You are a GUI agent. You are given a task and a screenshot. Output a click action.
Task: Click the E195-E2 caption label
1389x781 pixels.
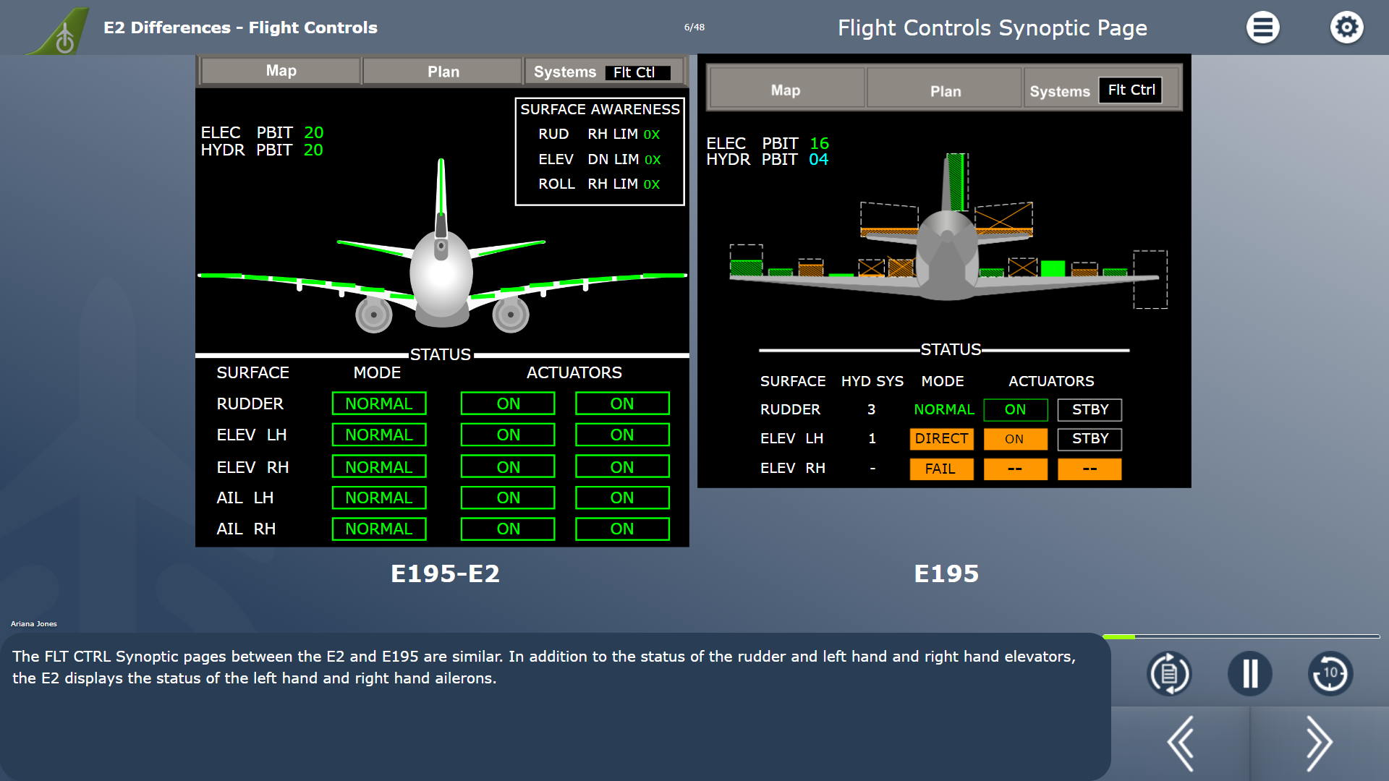pyautogui.click(x=445, y=573)
